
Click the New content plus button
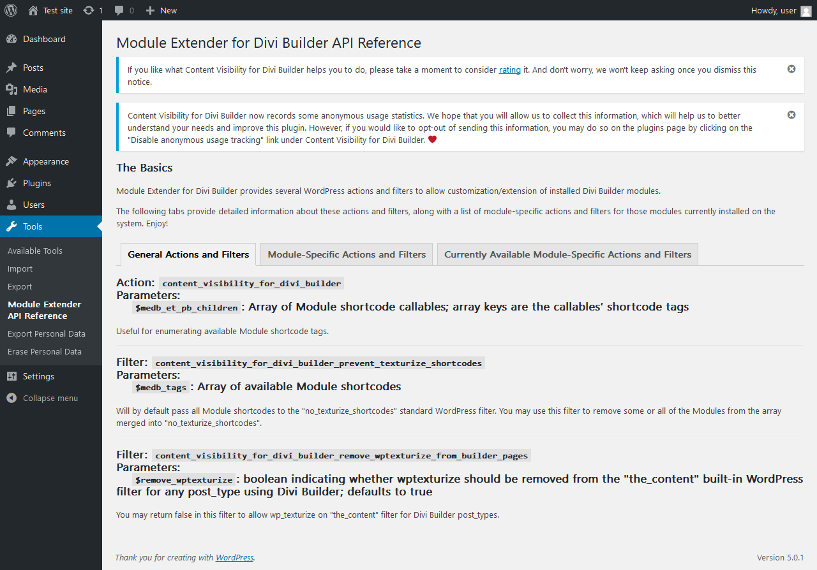pos(150,10)
